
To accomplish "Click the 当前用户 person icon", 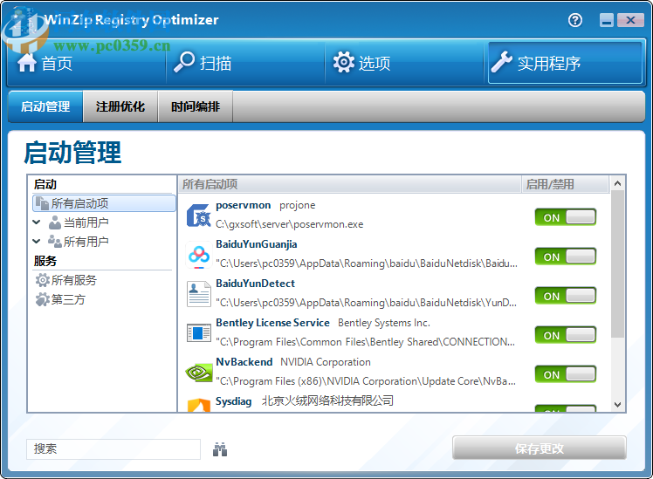I will pyautogui.click(x=55, y=222).
